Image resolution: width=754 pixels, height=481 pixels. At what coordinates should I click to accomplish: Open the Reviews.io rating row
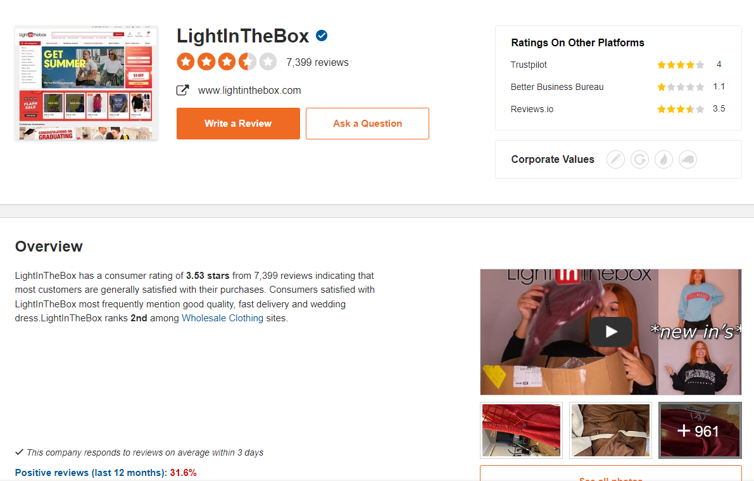618,109
